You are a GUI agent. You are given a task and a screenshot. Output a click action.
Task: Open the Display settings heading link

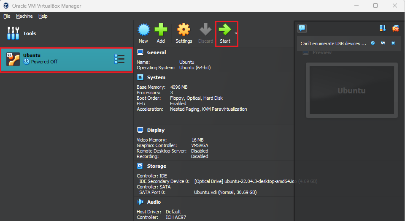coord(156,130)
